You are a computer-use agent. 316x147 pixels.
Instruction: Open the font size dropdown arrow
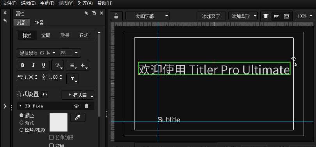[x=76, y=53]
